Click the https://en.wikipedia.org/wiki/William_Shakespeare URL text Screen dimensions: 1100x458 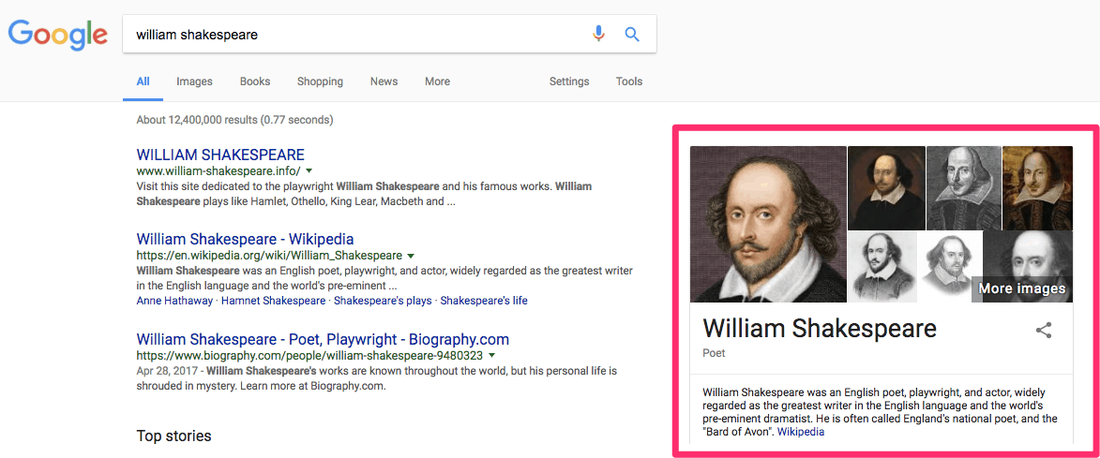pos(269,256)
